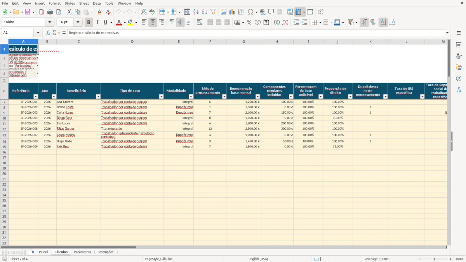466x262 pixels.
Task: Click column header G
Action: tap(243, 42)
